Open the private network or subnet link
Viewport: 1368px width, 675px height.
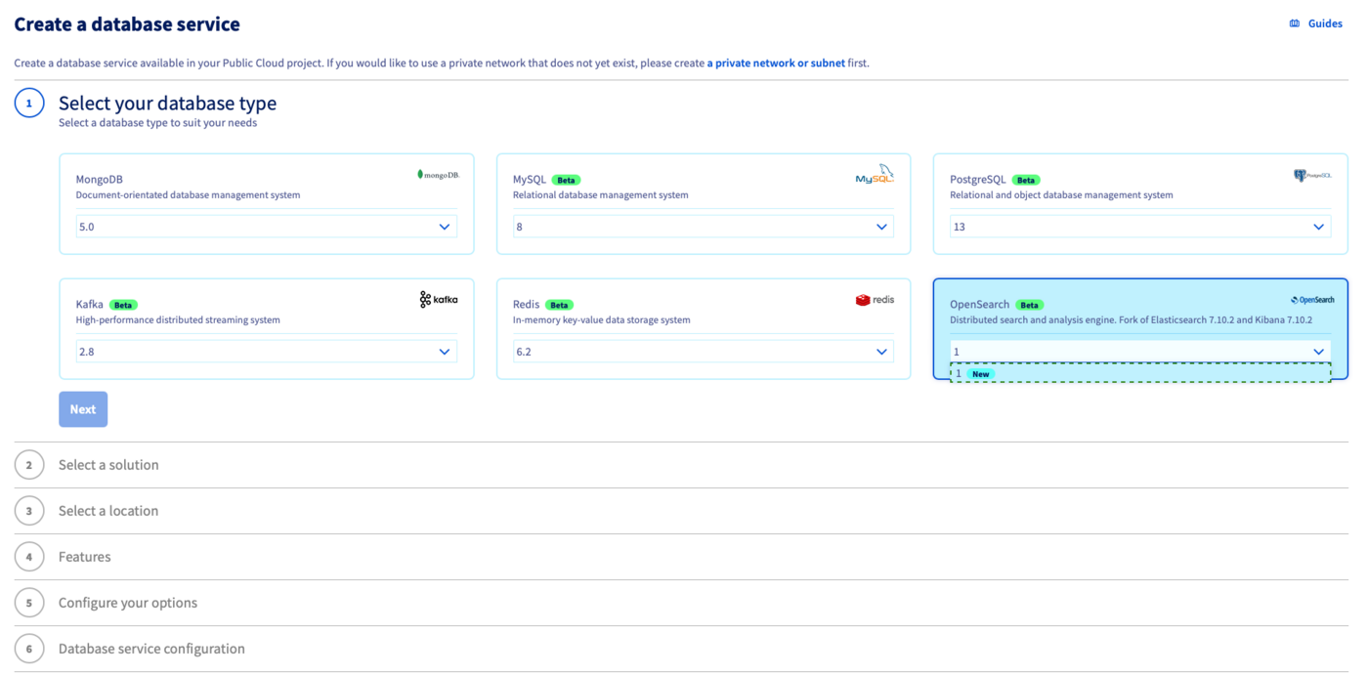(775, 63)
